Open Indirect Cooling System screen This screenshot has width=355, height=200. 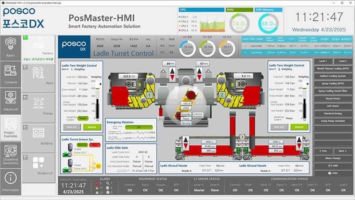pyautogui.click(x=333, y=76)
